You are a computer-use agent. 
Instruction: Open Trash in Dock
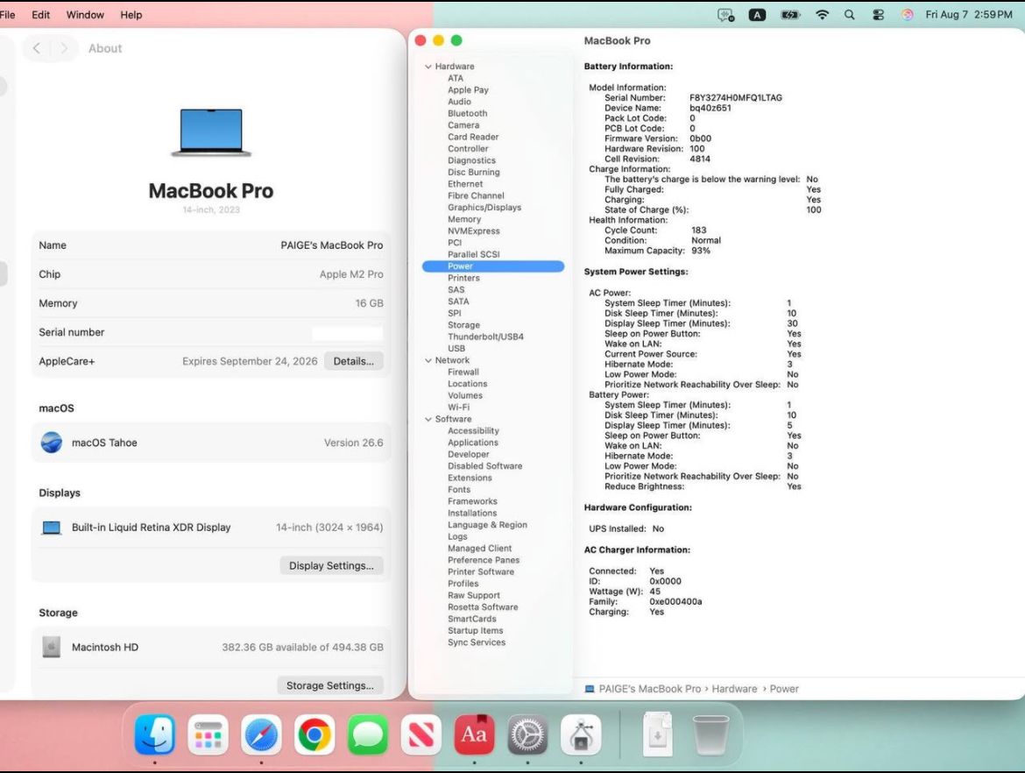[x=710, y=735]
